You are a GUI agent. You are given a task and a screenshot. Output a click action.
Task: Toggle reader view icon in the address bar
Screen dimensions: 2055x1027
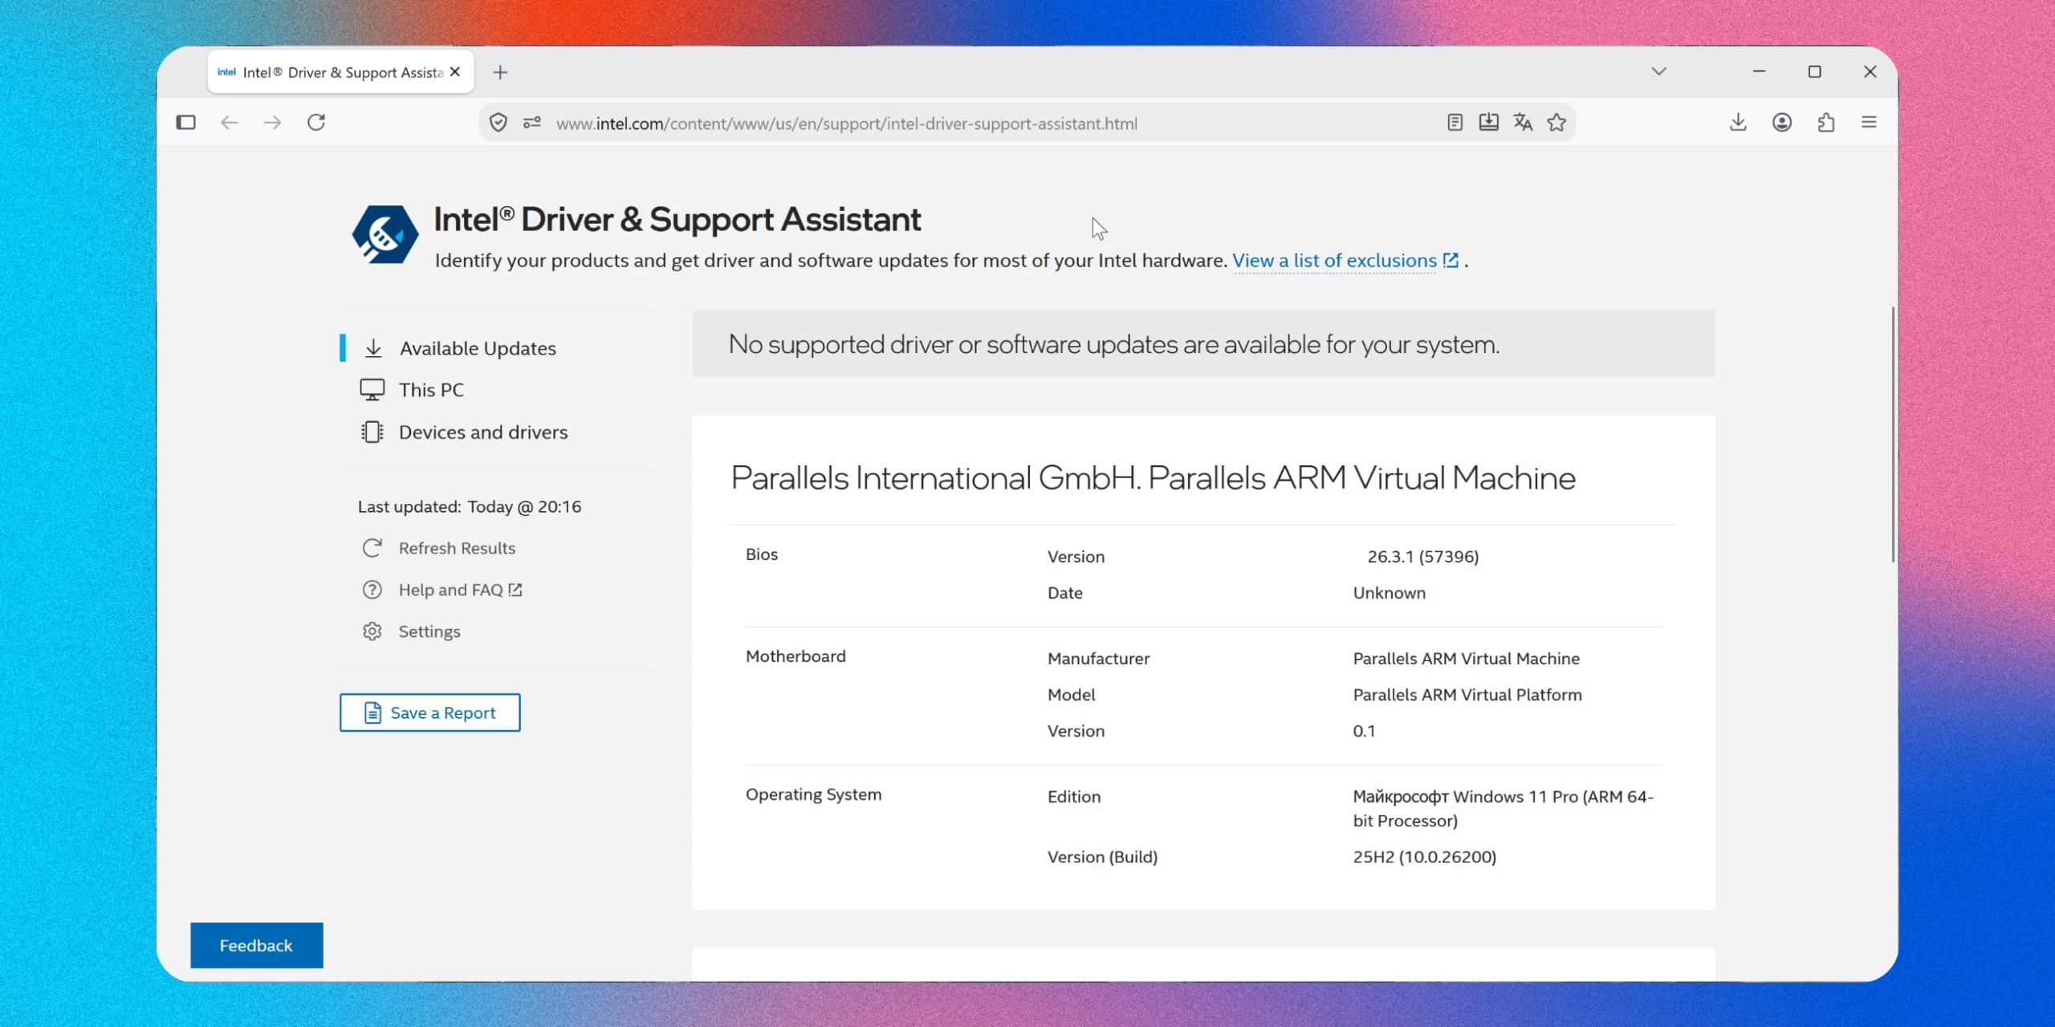tap(1455, 123)
